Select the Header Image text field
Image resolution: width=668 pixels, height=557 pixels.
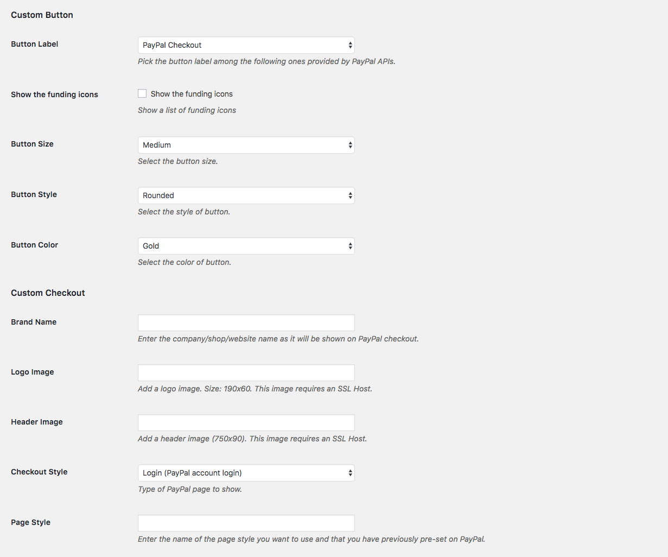point(246,422)
